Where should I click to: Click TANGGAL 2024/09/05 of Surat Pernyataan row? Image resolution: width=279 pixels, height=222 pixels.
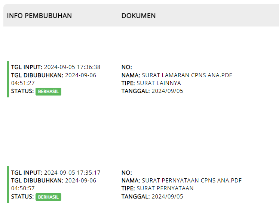coord(152,197)
